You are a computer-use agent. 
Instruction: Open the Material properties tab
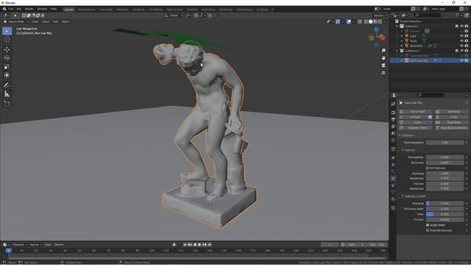coord(393,199)
